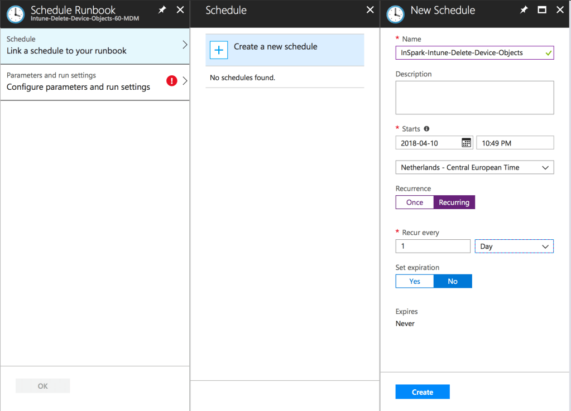Maximize the New Schedule blade
This screenshot has height=411, width=571.
click(x=541, y=10)
